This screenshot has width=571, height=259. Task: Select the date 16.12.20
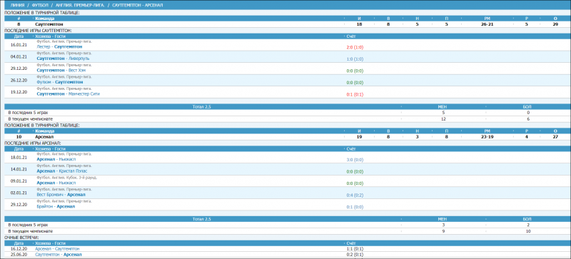19,249
